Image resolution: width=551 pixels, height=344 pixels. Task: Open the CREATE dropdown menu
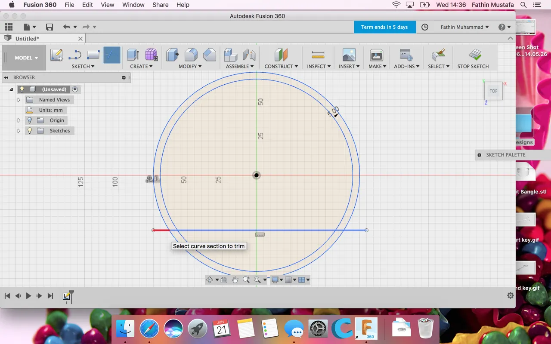click(142, 66)
